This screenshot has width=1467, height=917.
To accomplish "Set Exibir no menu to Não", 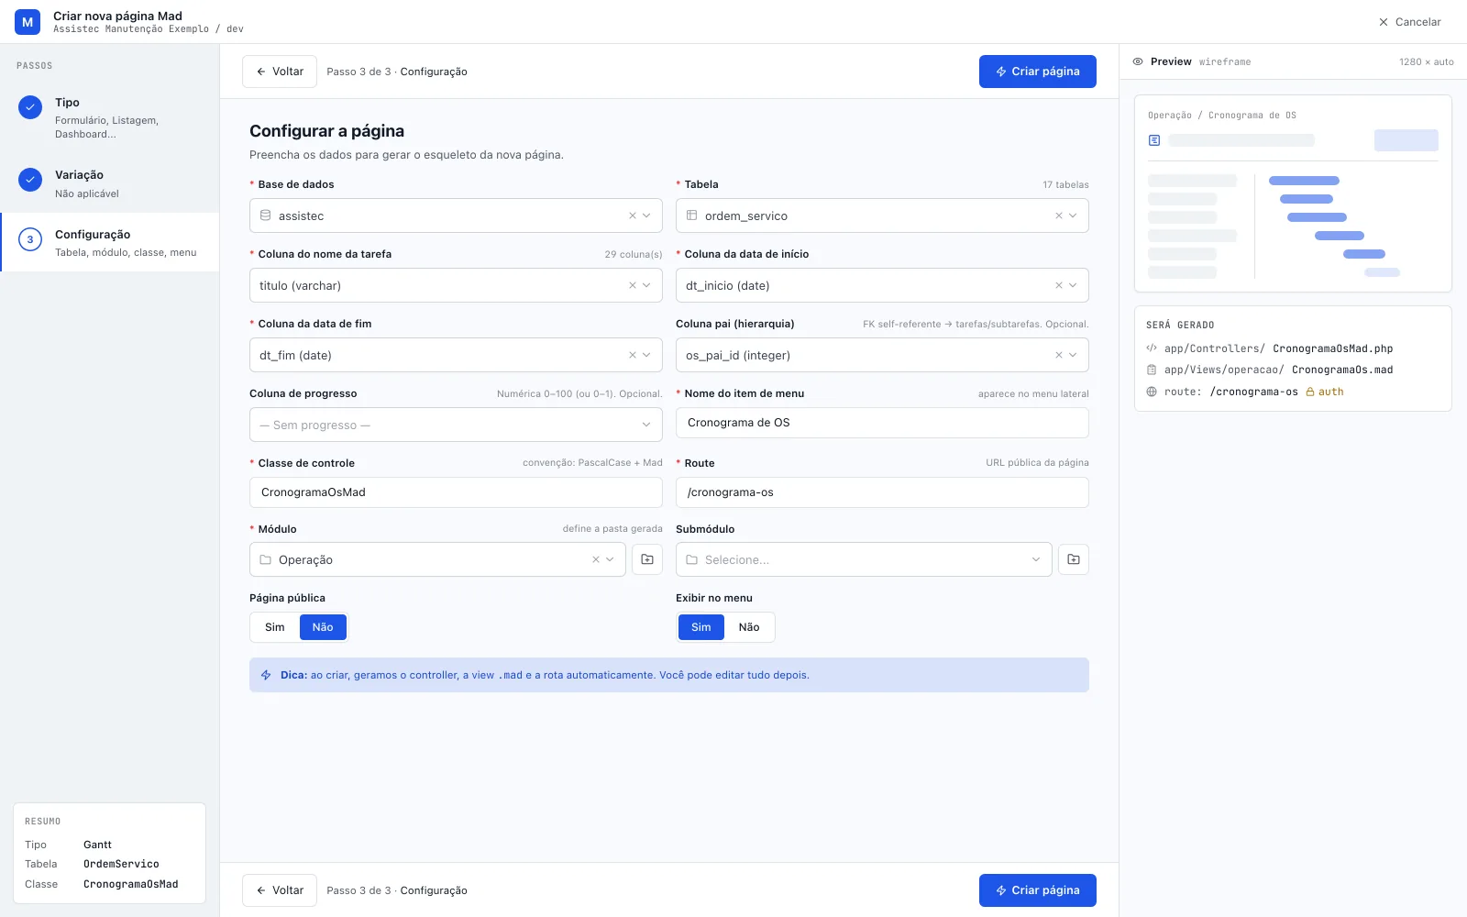I will (749, 627).
